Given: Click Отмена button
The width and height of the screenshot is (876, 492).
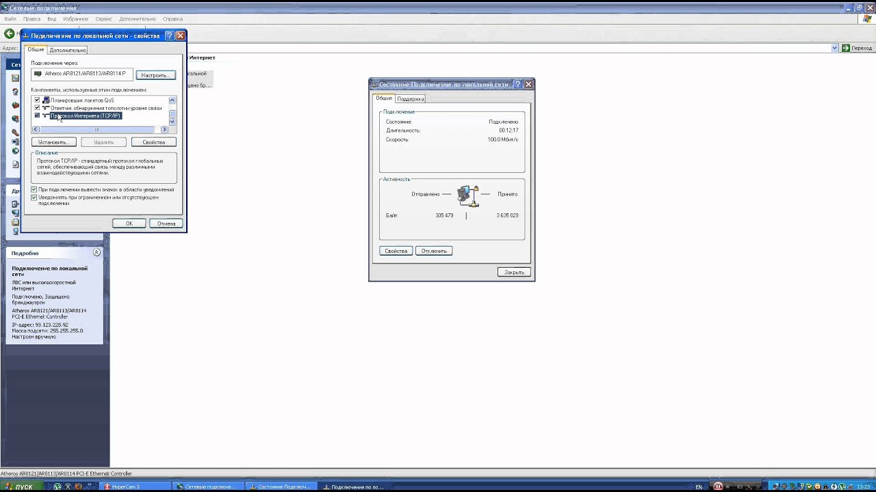Looking at the screenshot, I should [166, 223].
